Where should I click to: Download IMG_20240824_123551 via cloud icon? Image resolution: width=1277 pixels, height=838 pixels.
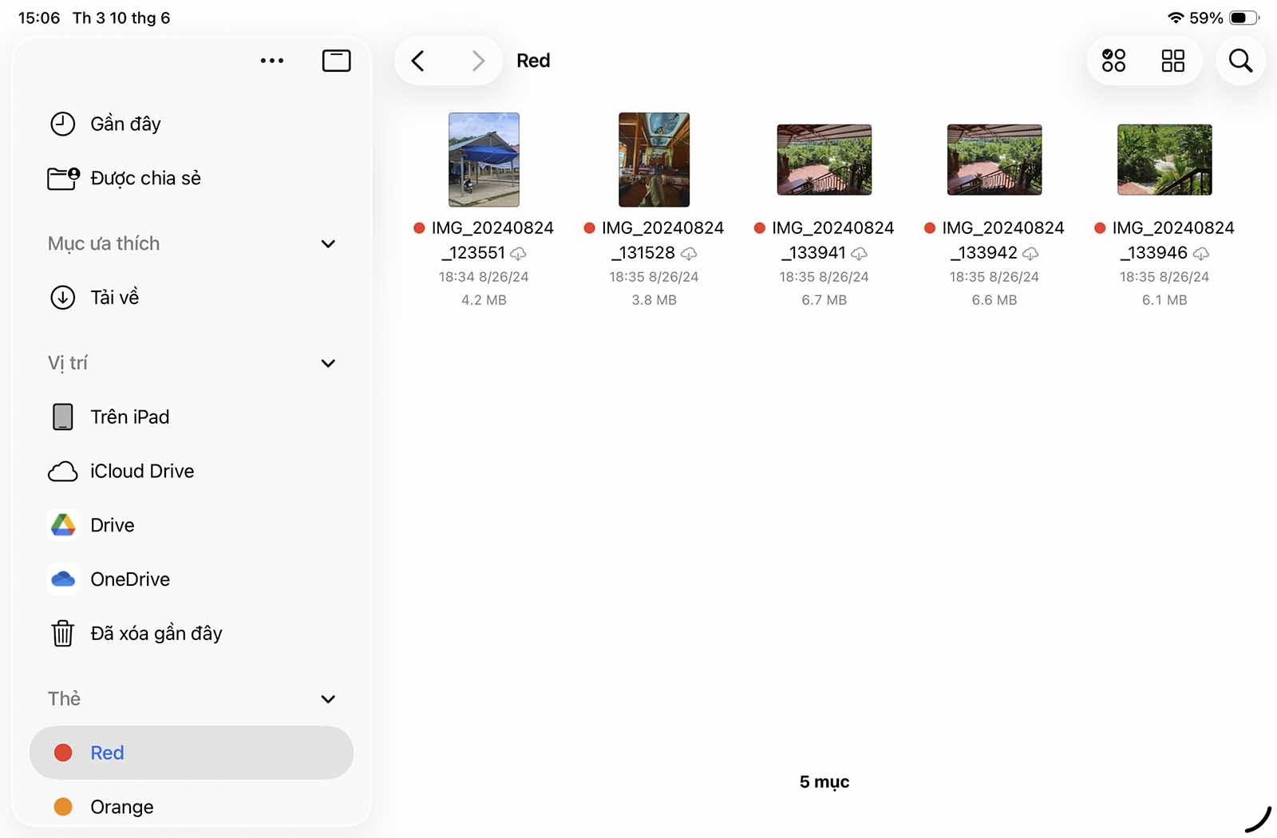519,254
